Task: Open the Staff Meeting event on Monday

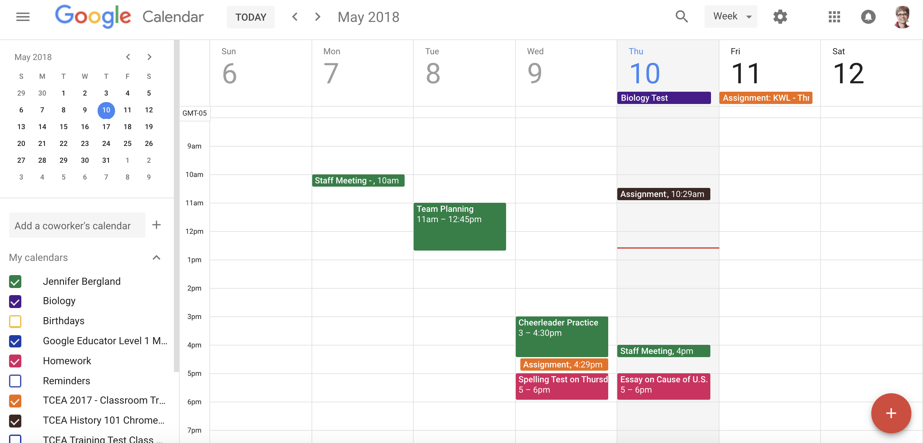Action: (x=357, y=180)
